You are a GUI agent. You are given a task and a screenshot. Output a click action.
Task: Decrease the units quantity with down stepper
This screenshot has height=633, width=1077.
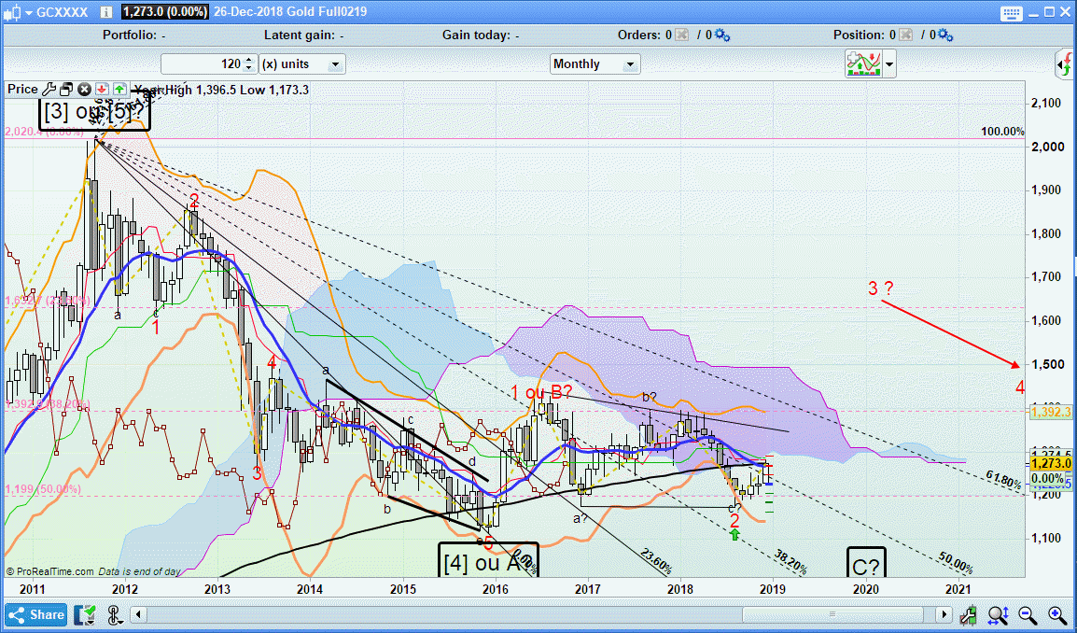tap(249, 69)
